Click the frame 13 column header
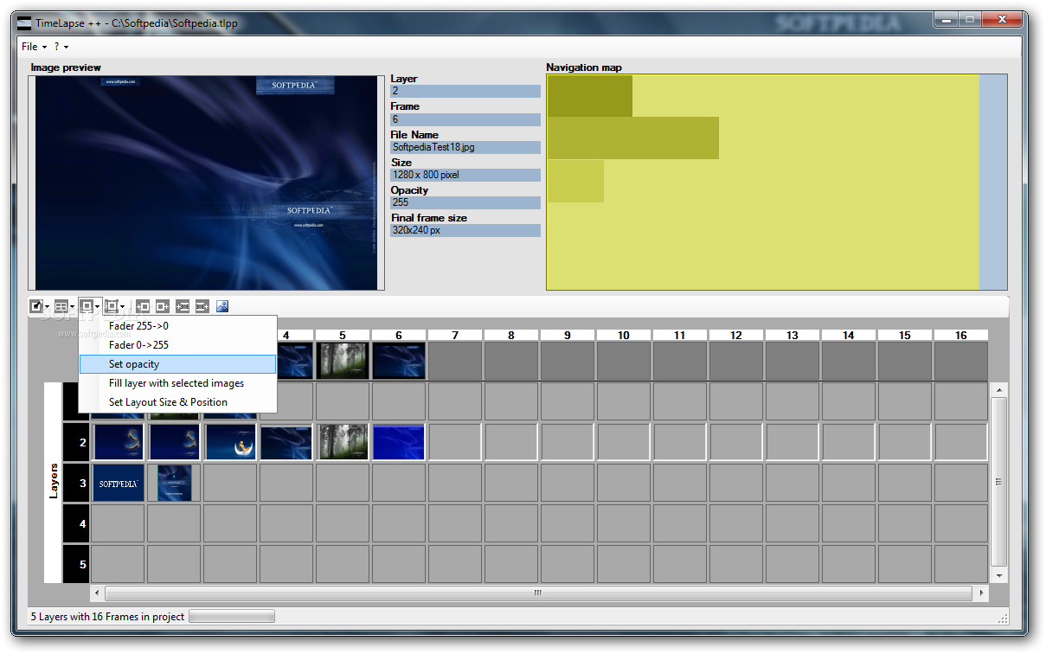The image size is (1046, 654). pos(793,335)
